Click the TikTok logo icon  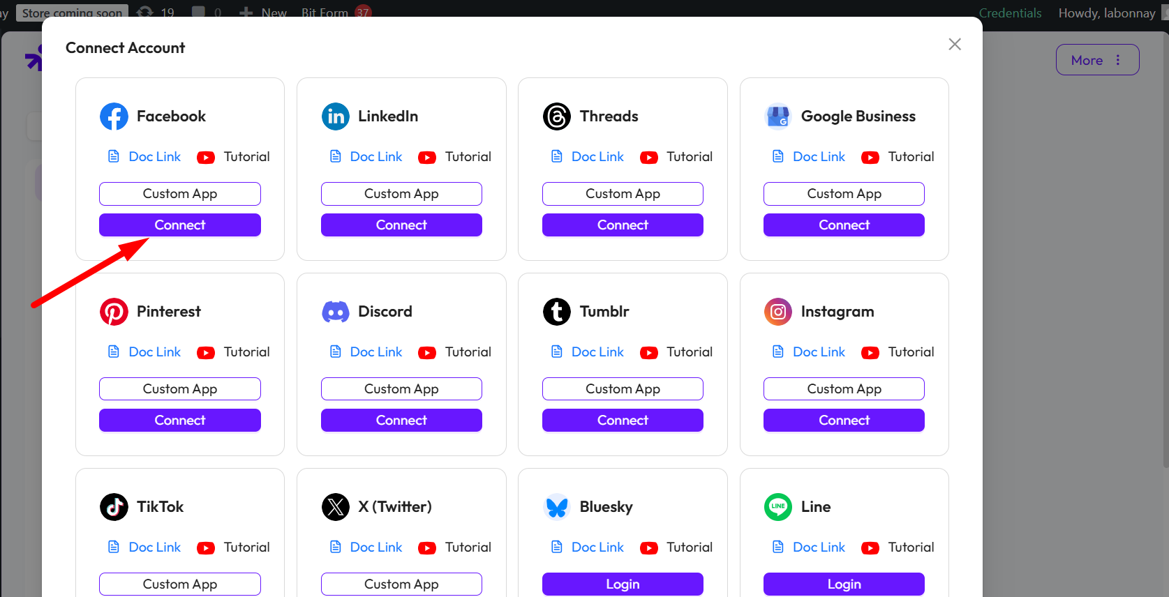[x=114, y=507]
